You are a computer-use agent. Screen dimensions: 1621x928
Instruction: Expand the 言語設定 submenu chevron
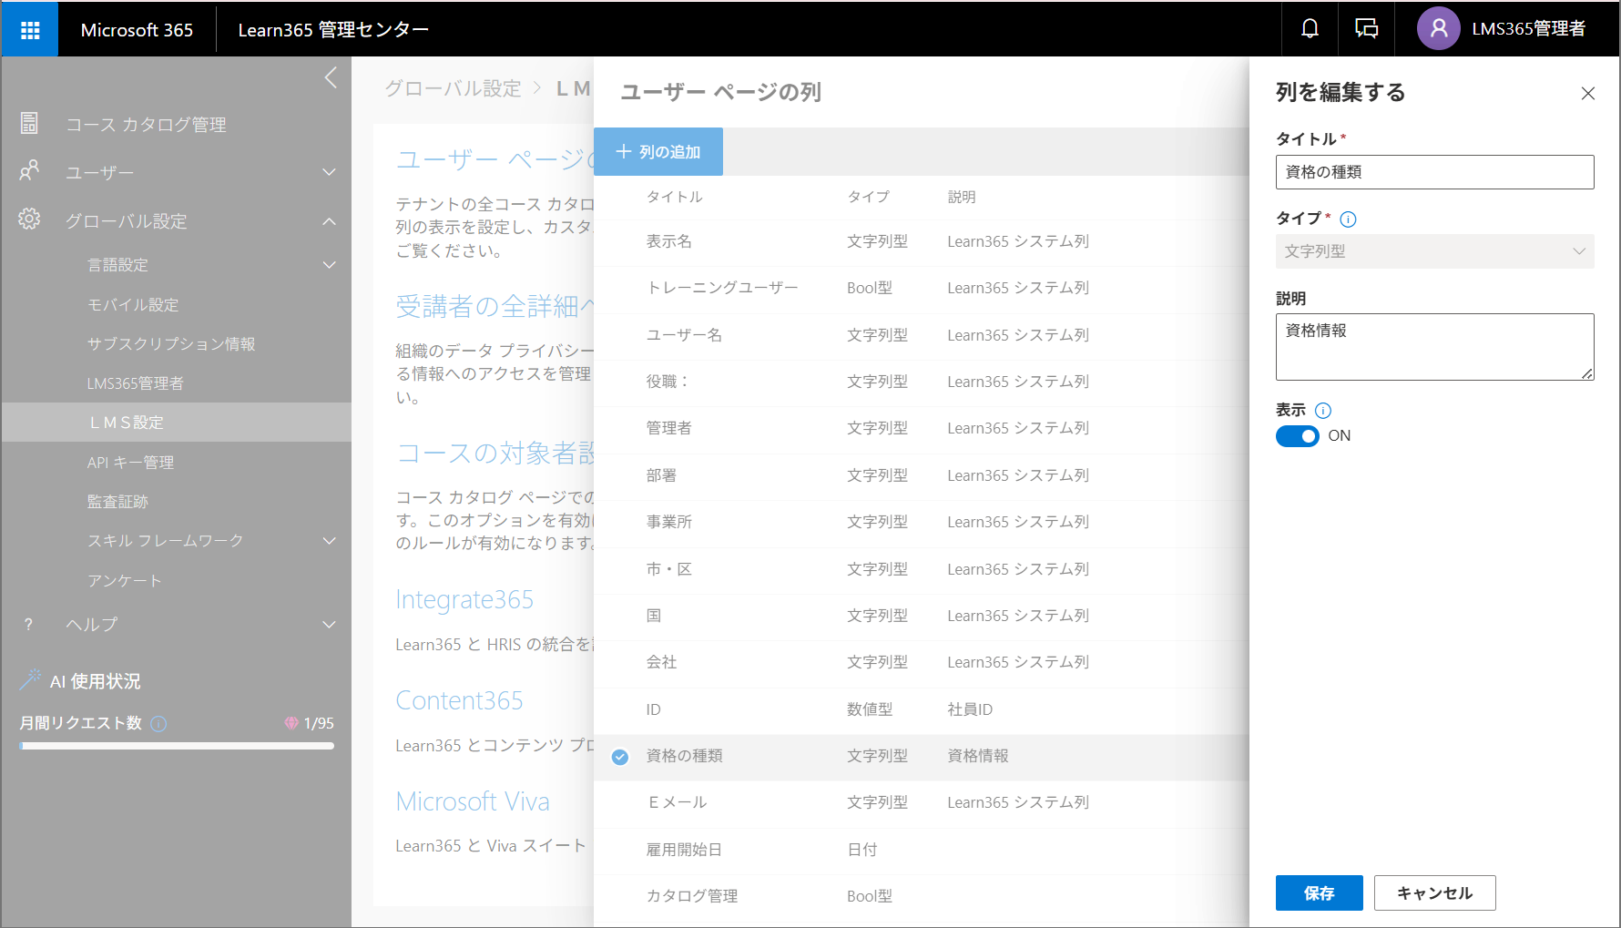point(330,265)
